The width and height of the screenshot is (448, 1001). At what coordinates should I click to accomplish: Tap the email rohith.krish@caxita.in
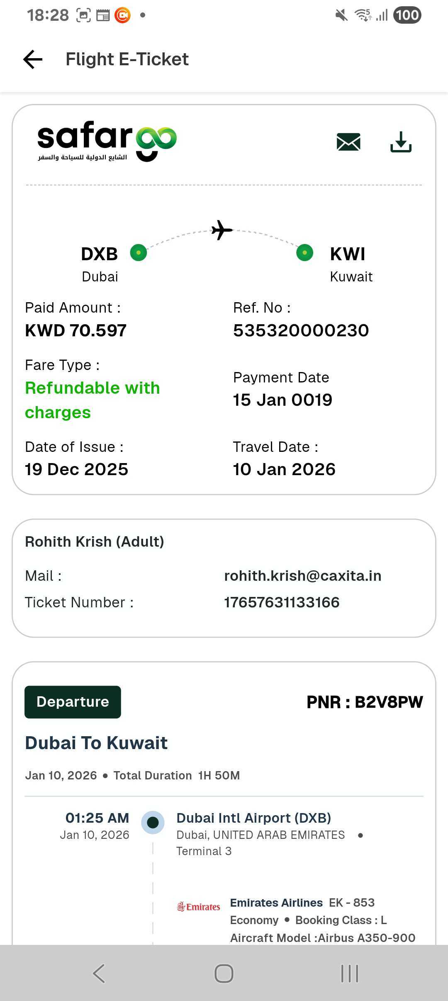(302, 576)
